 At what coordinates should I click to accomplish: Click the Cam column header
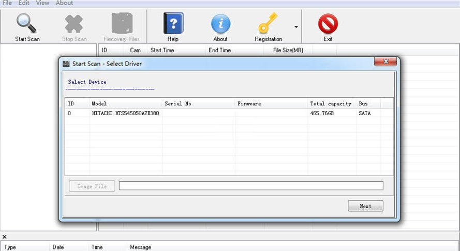(x=135, y=50)
